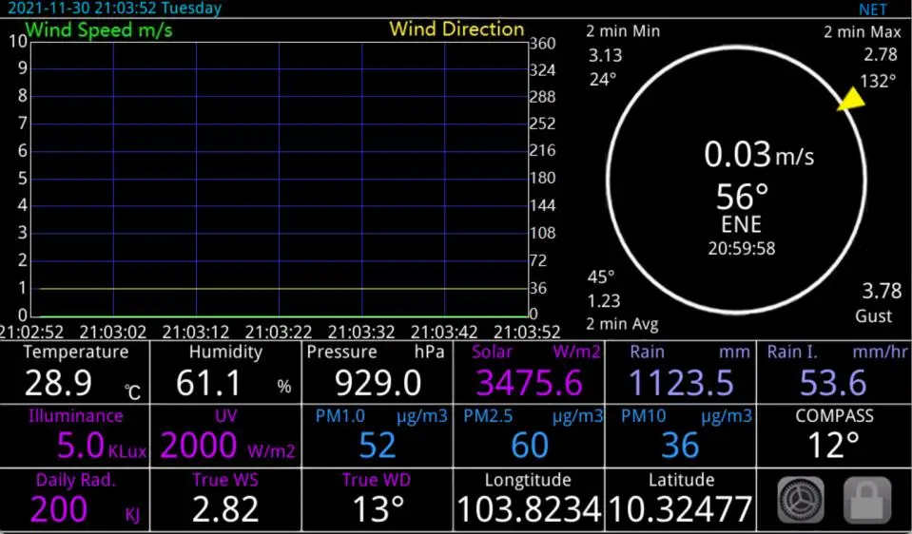912x534 pixels.
Task: Tap the padlock lock icon
Action: pyautogui.click(x=866, y=501)
